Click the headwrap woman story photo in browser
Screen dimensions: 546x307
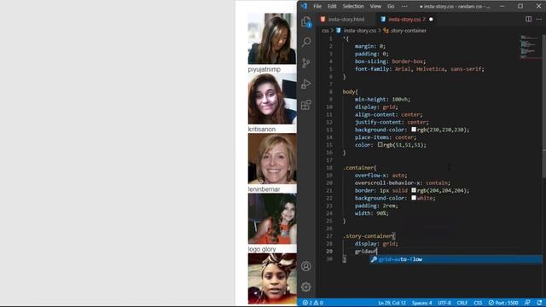coord(272,279)
